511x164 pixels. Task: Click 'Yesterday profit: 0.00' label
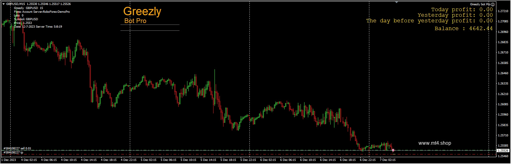tap(455, 15)
